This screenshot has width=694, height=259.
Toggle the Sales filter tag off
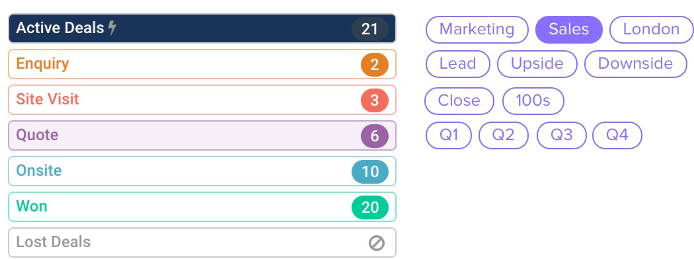point(568,30)
